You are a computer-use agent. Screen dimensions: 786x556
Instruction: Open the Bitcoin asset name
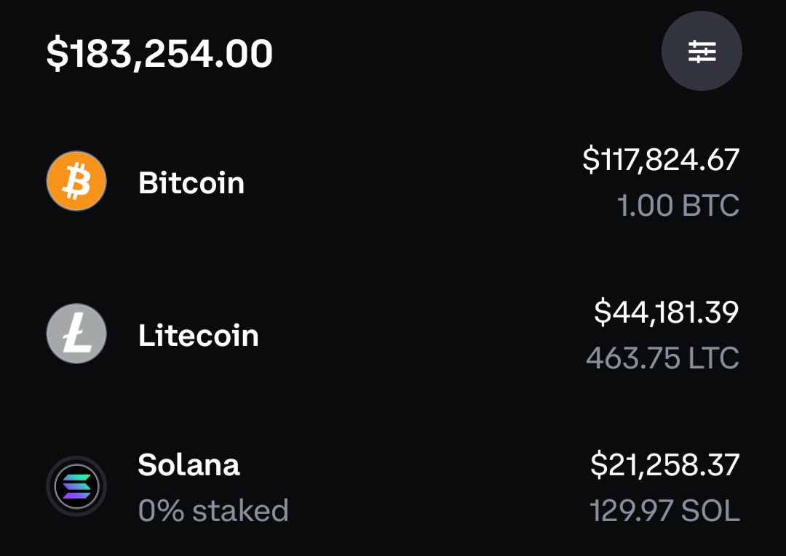tap(191, 182)
